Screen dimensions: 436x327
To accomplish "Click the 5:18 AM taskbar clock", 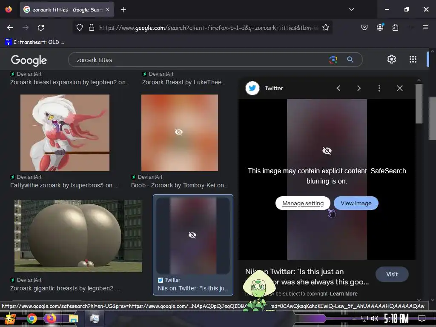I will pyautogui.click(x=396, y=318).
